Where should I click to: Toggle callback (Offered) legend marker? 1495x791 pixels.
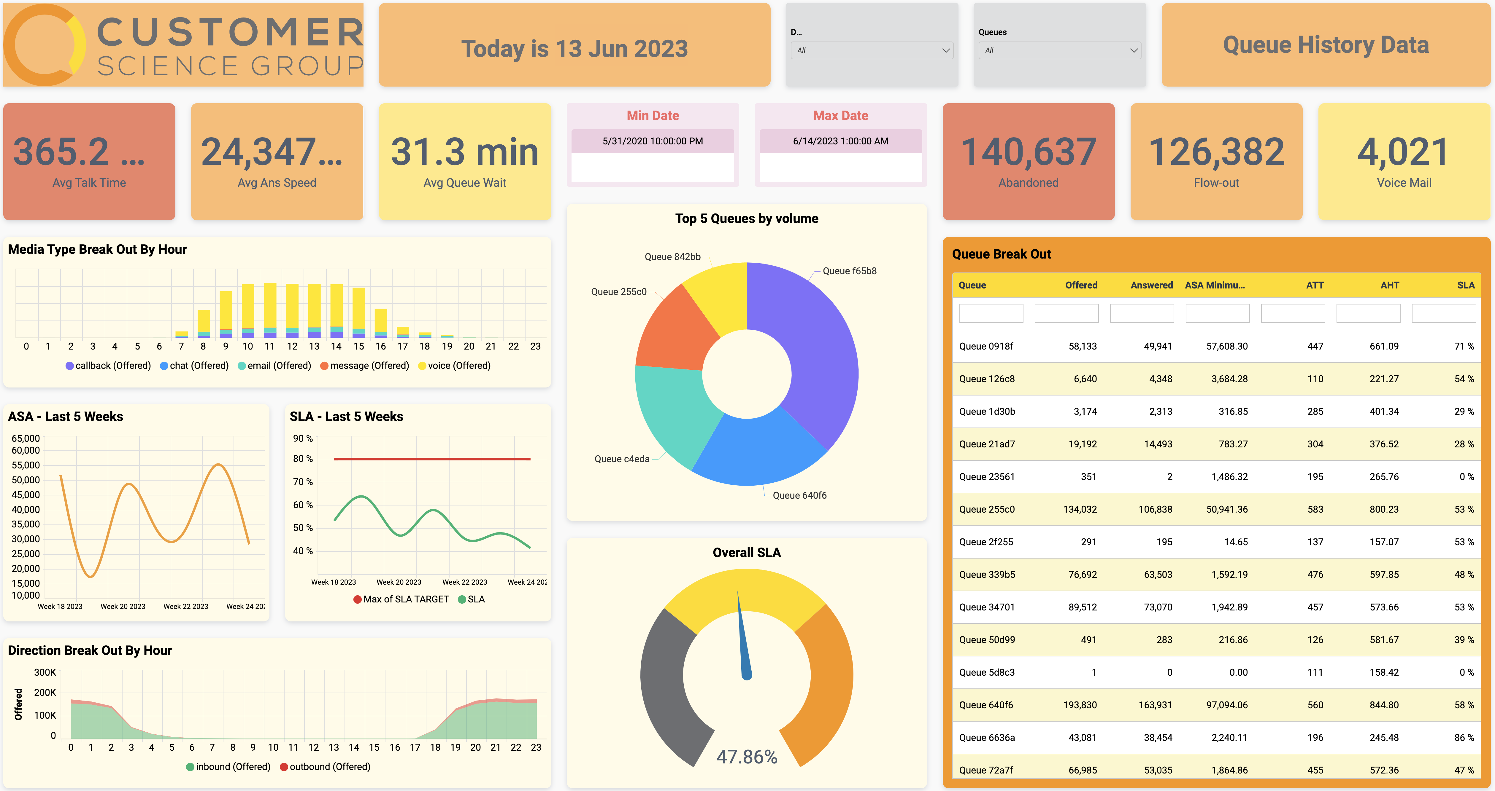(70, 366)
